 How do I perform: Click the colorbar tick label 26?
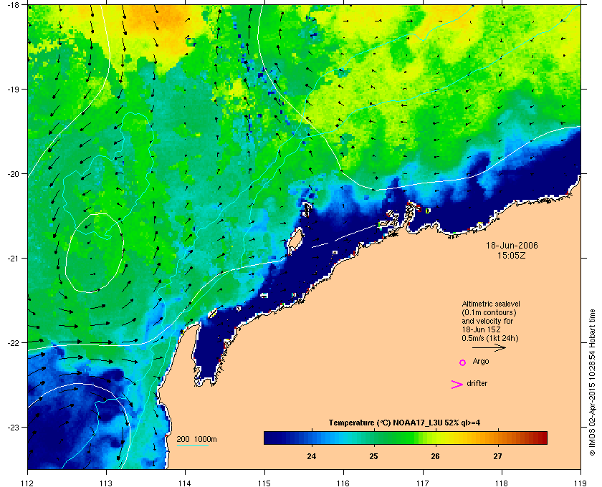(436, 456)
